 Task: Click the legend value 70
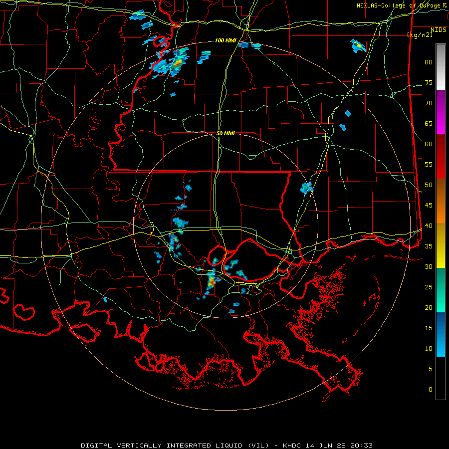click(429, 103)
